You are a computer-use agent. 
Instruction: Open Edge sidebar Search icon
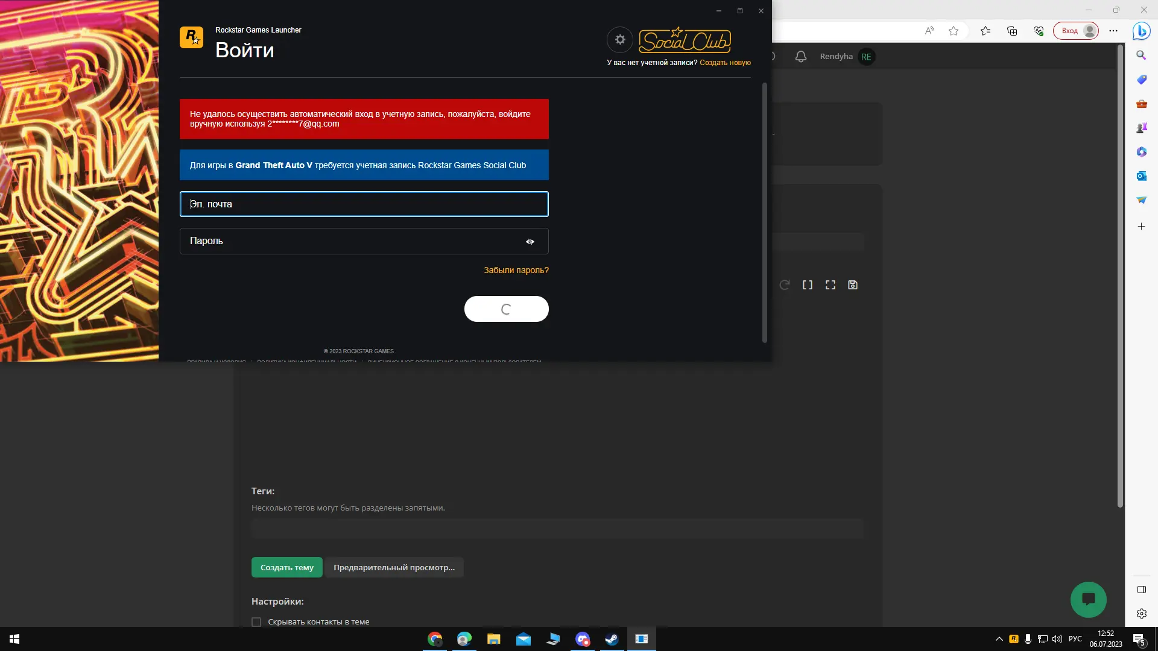click(1141, 55)
